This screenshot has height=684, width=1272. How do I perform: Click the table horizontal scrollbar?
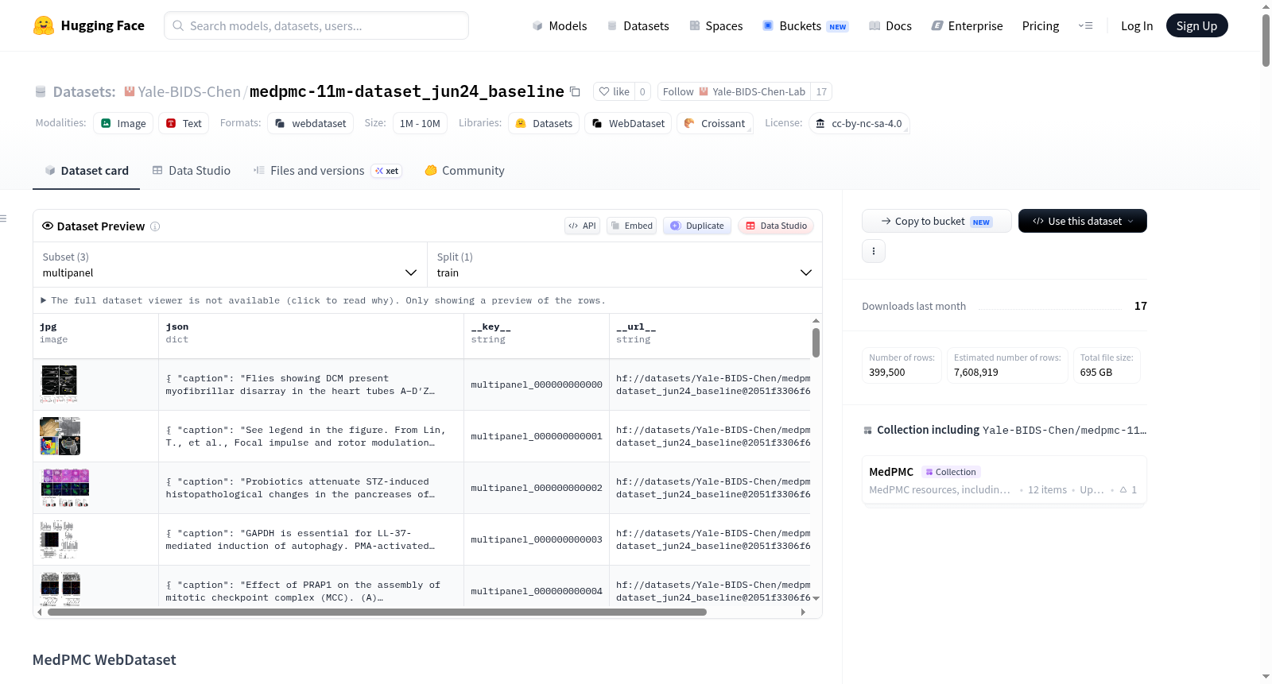[377, 612]
